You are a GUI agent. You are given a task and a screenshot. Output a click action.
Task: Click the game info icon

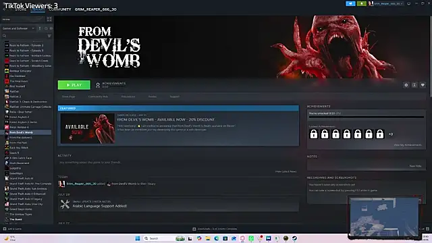pos(414,85)
